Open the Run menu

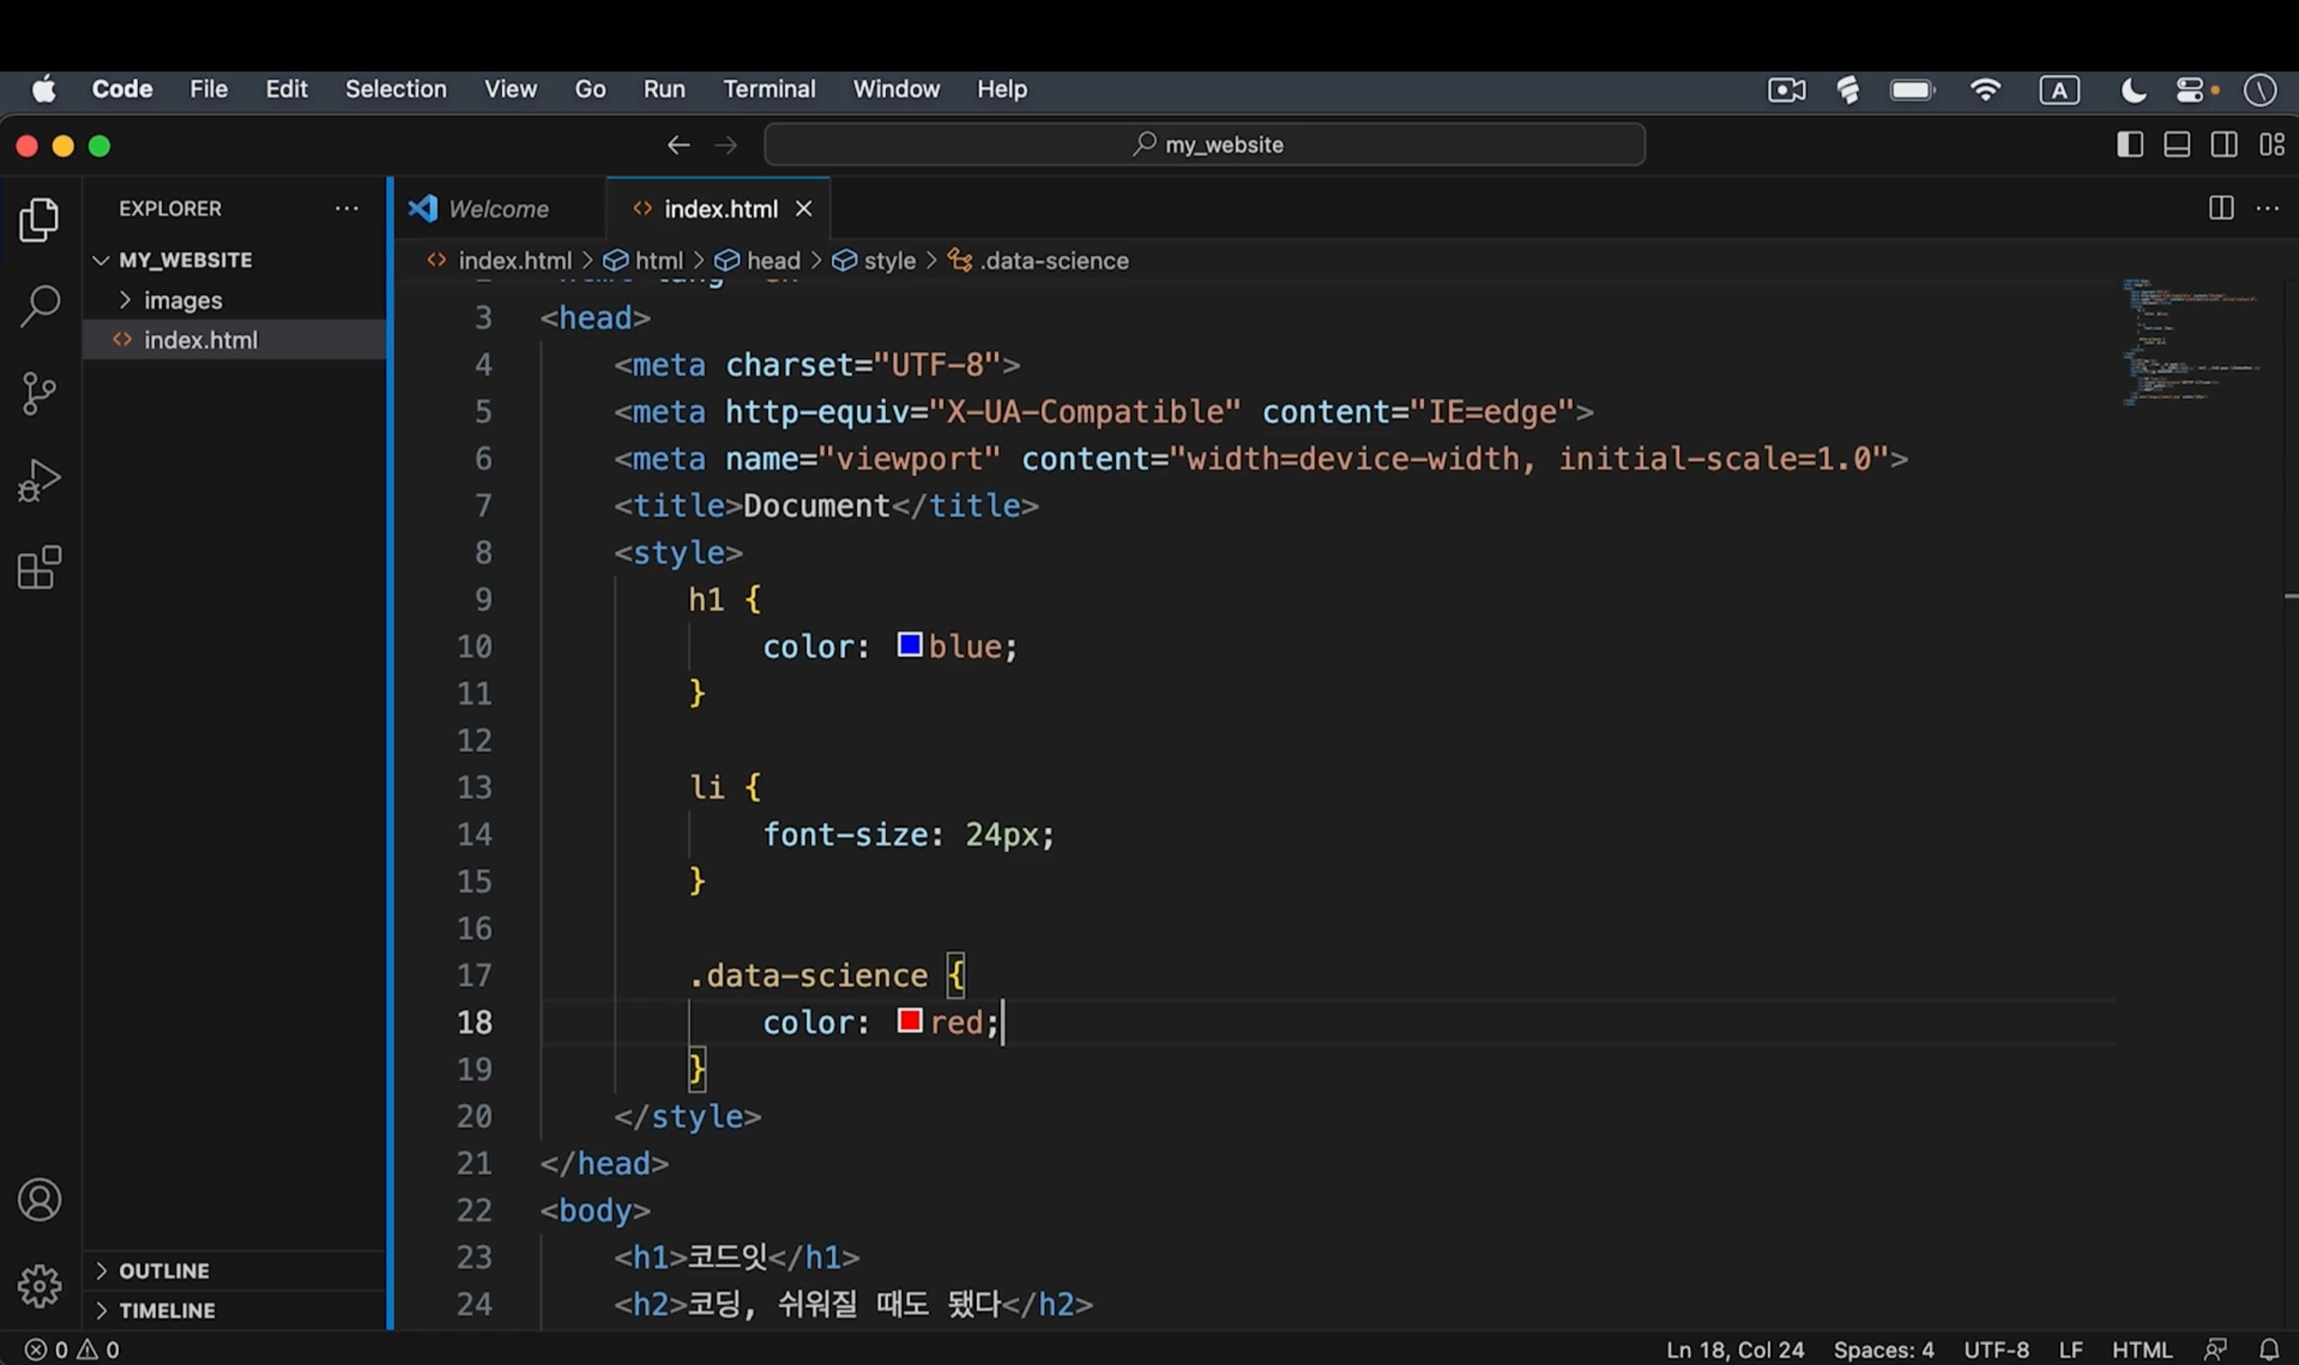664,90
